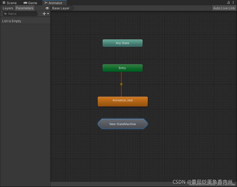Click the plus icon to add parameter
The height and width of the screenshot is (187, 237).
44,14
